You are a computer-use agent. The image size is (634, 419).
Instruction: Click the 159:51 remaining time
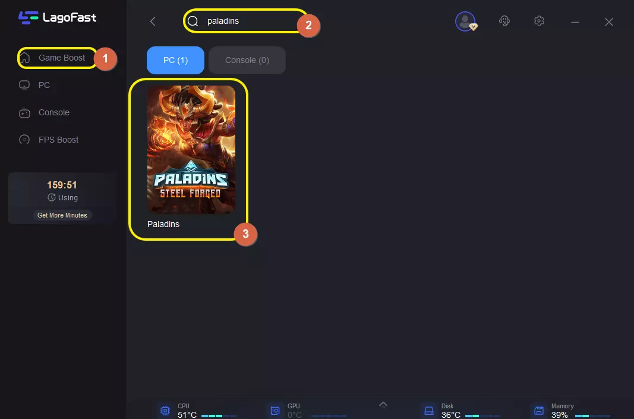tap(62, 185)
